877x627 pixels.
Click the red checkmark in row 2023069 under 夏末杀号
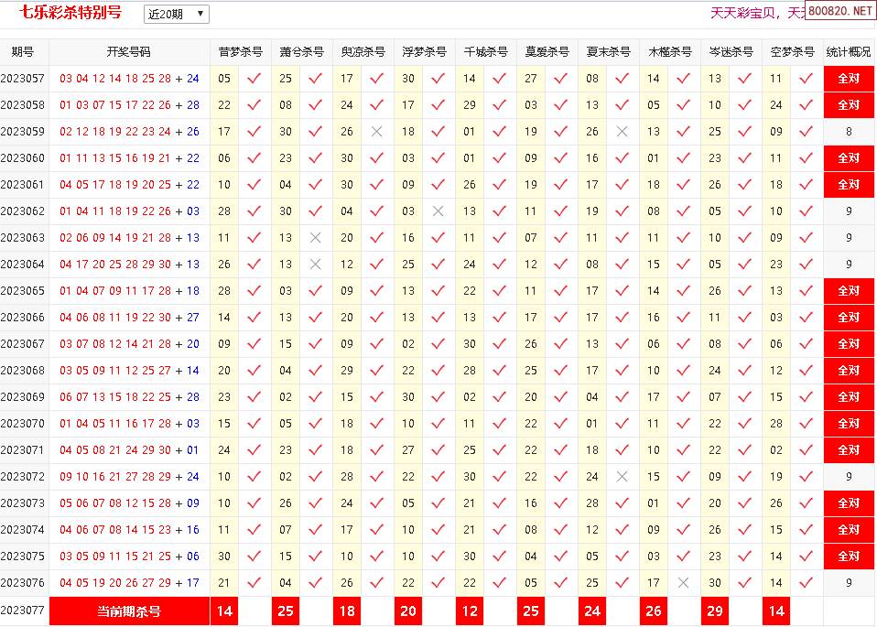[x=622, y=397]
